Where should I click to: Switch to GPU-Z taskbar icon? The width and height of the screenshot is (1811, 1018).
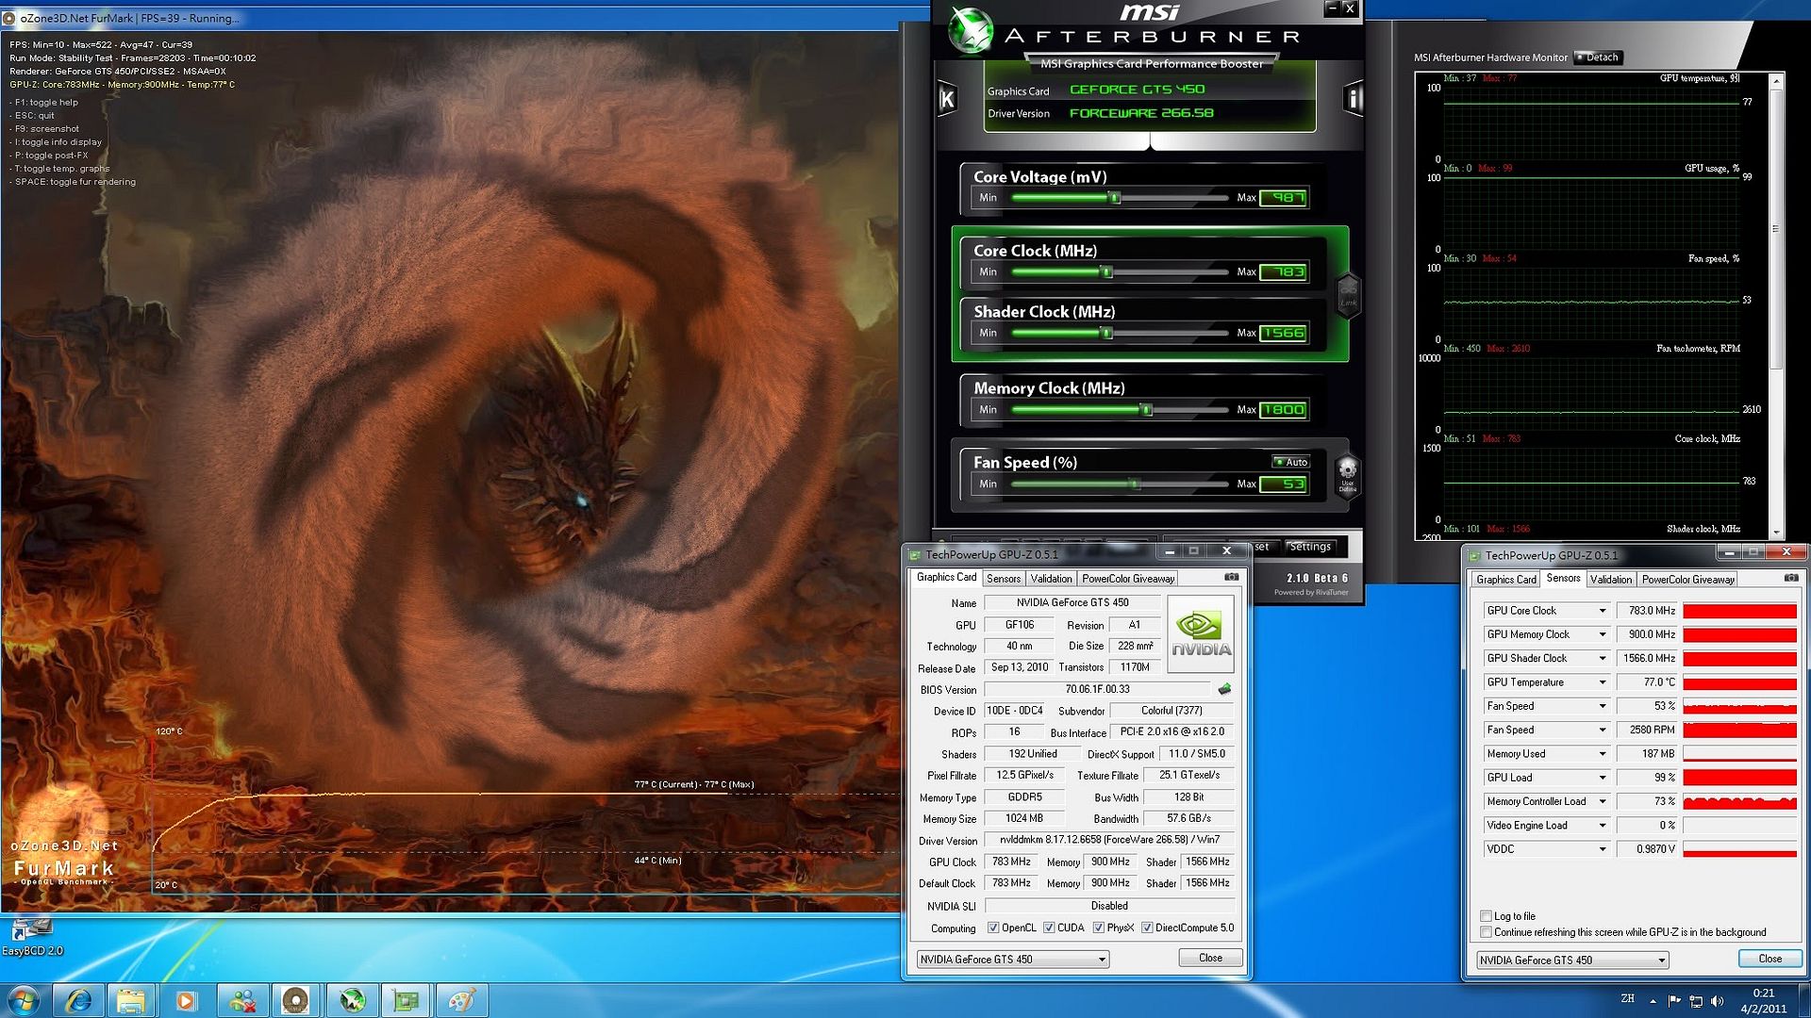(407, 1000)
